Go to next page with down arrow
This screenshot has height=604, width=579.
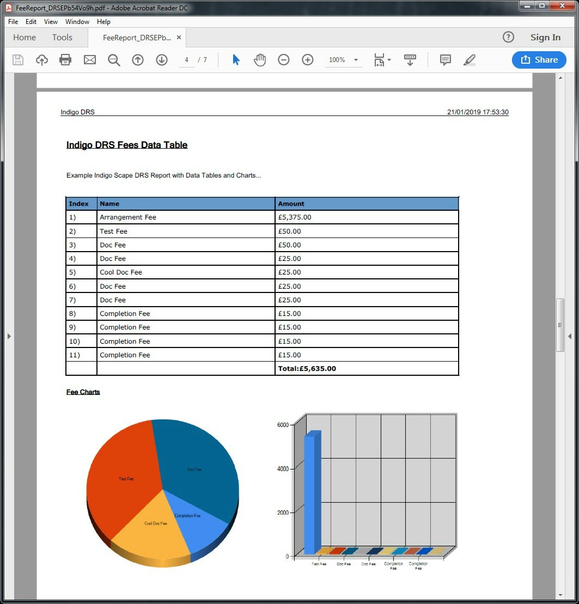click(x=162, y=60)
